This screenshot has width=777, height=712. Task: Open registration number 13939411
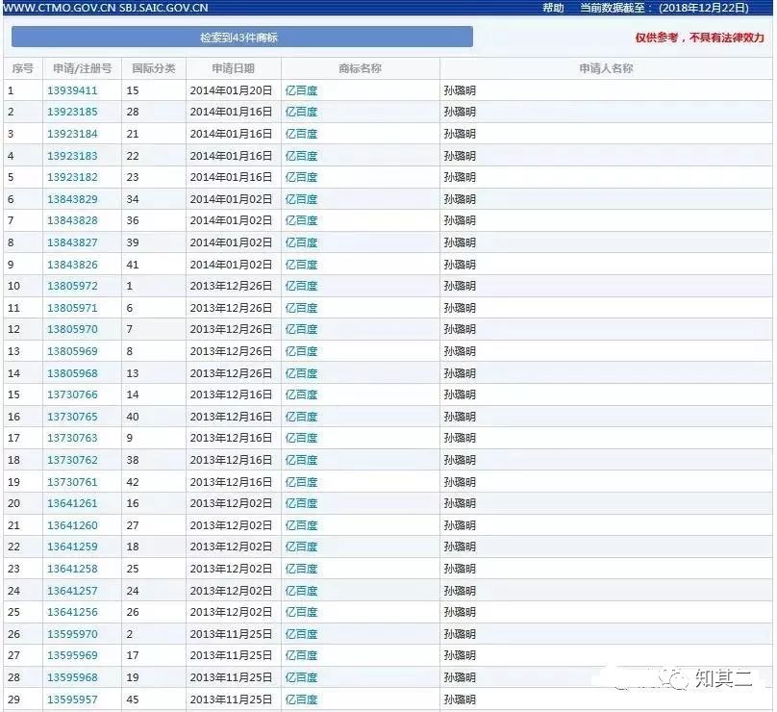tap(72, 91)
